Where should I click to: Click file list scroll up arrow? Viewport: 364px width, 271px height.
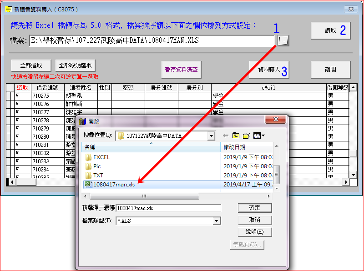(x=277, y=146)
